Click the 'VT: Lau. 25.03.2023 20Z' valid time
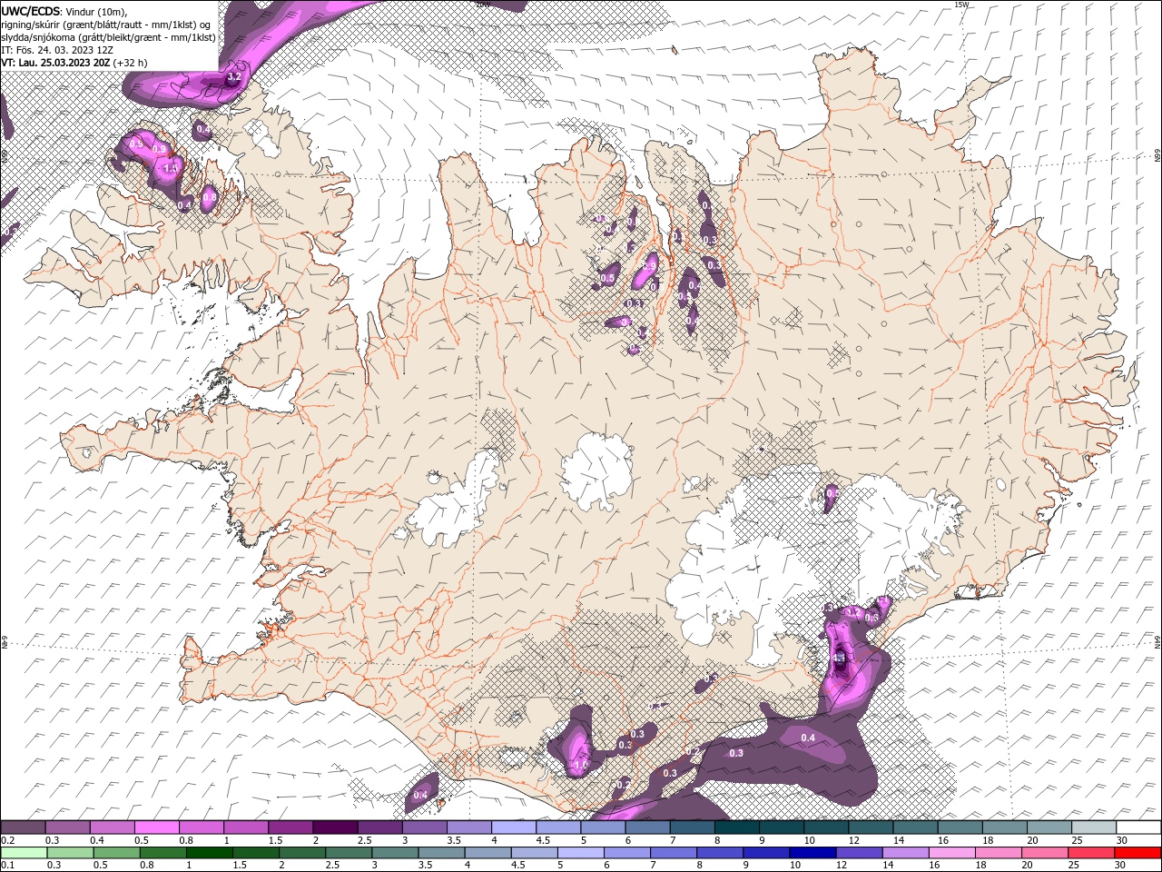The height and width of the screenshot is (872, 1162). click(x=55, y=63)
